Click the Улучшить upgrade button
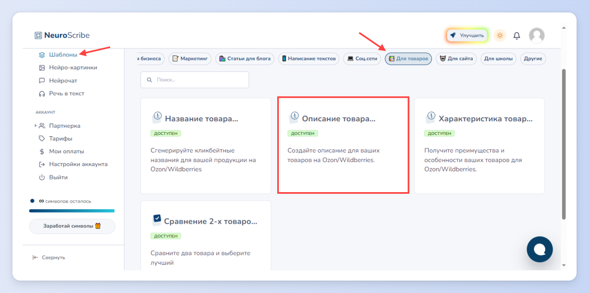 pos(467,35)
